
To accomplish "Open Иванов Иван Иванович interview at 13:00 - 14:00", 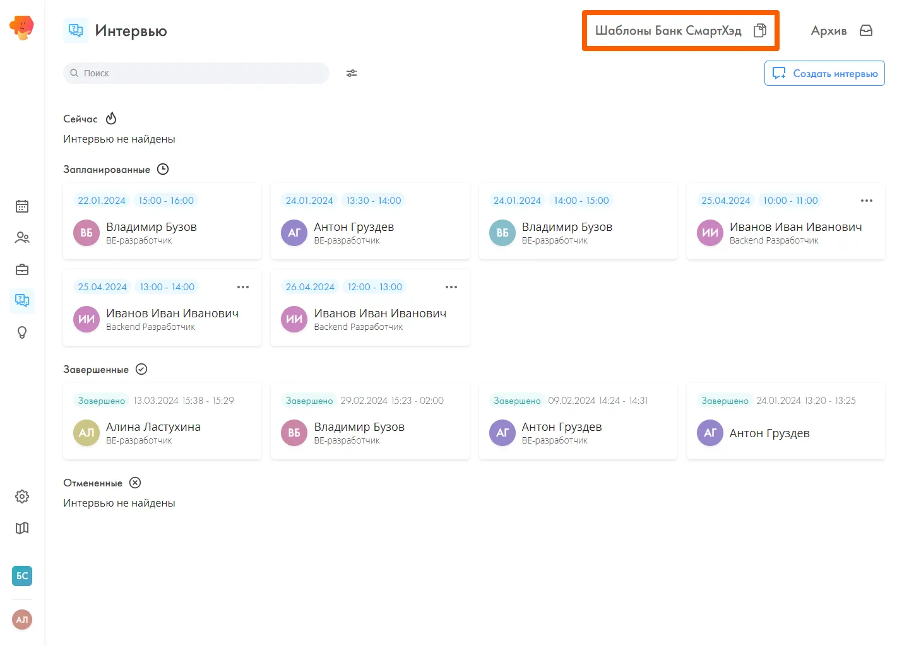I will coord(162,308).
